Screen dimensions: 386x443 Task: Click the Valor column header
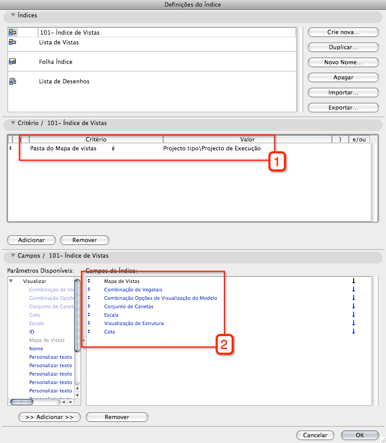[247, 139]
